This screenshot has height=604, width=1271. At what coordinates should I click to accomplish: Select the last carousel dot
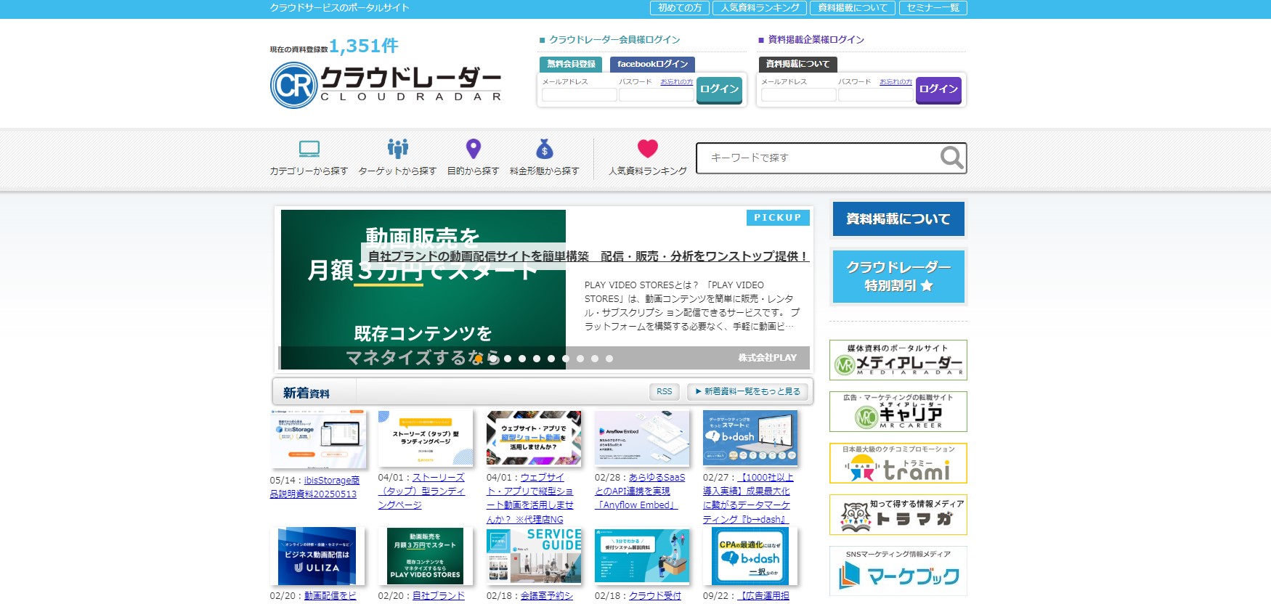pos(609,359)
